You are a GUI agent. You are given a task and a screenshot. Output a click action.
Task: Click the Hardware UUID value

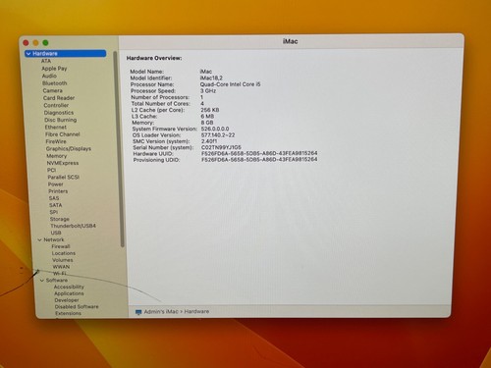[259, 153]
